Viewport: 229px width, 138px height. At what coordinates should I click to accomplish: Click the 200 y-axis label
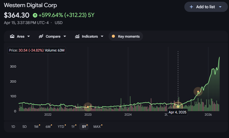(x=13, y=81)
